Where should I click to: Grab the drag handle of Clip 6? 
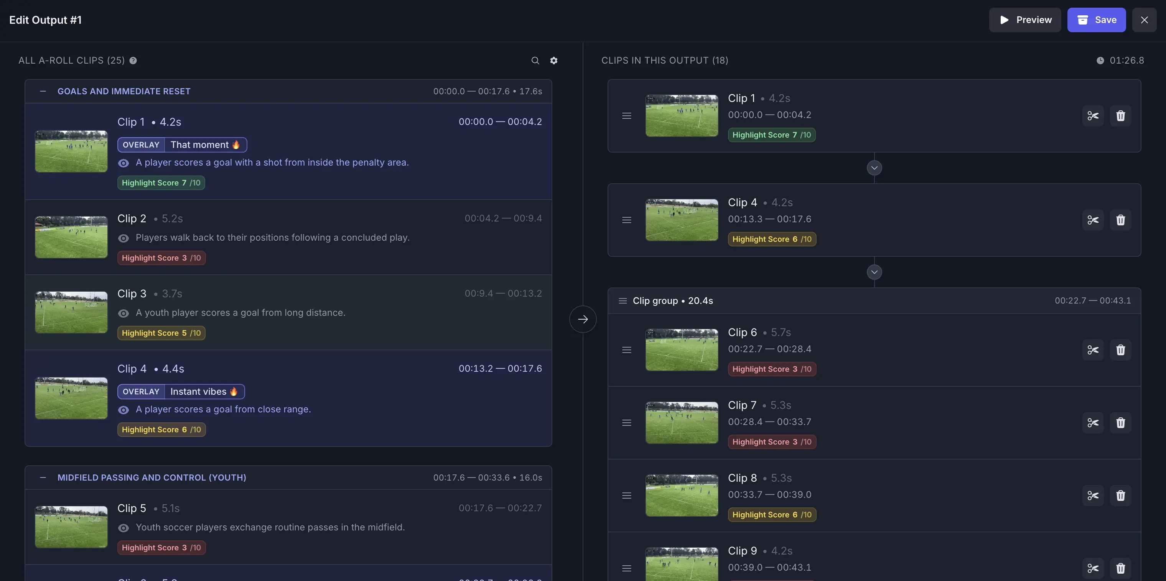coord(626,350)
